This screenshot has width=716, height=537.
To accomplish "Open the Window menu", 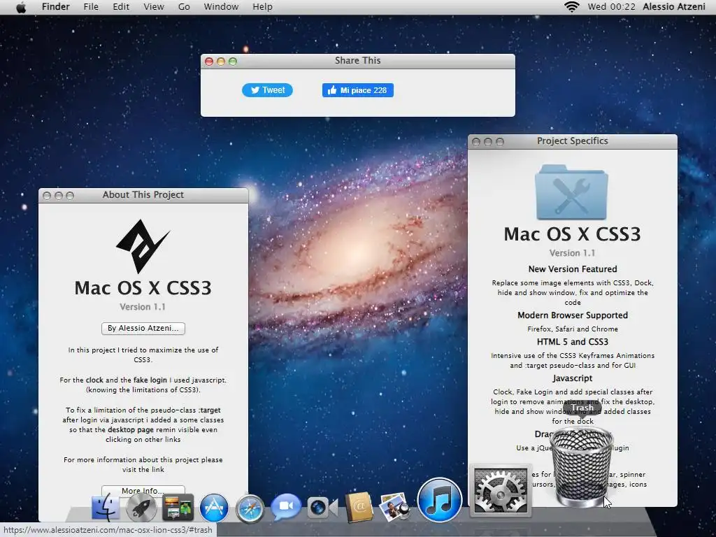I will (x=221, y=7).
